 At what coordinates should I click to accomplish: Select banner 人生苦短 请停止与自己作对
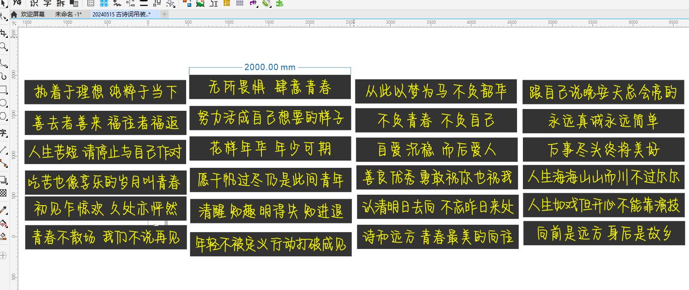click(x=105, y=152)
